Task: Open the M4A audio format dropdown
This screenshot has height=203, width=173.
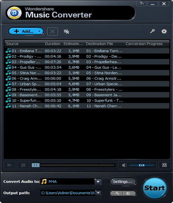Action: click(x=98, y=182)
